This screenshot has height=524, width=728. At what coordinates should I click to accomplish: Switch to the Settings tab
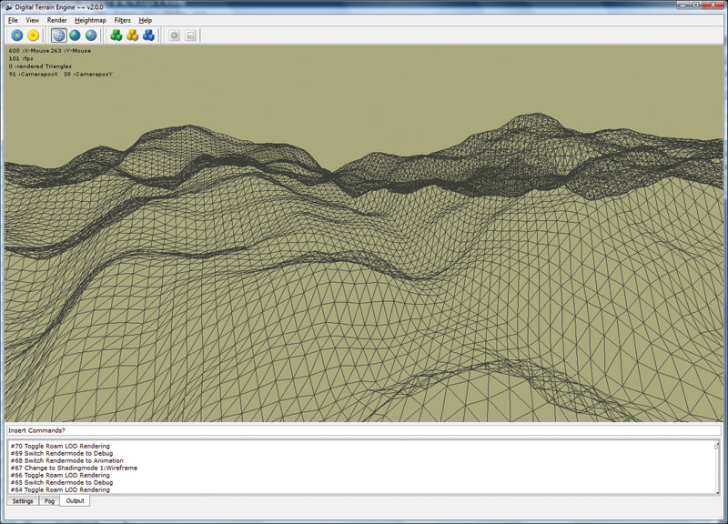click(23, 501)
